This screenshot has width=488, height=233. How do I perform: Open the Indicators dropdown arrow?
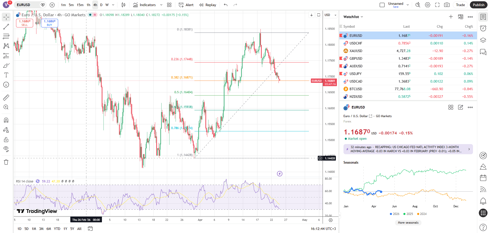161,5
